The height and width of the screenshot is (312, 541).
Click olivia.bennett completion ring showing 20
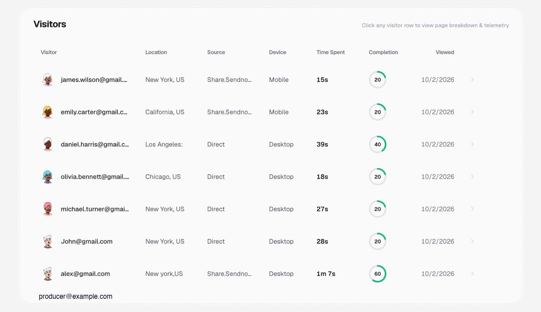click(x=378, y=177)
